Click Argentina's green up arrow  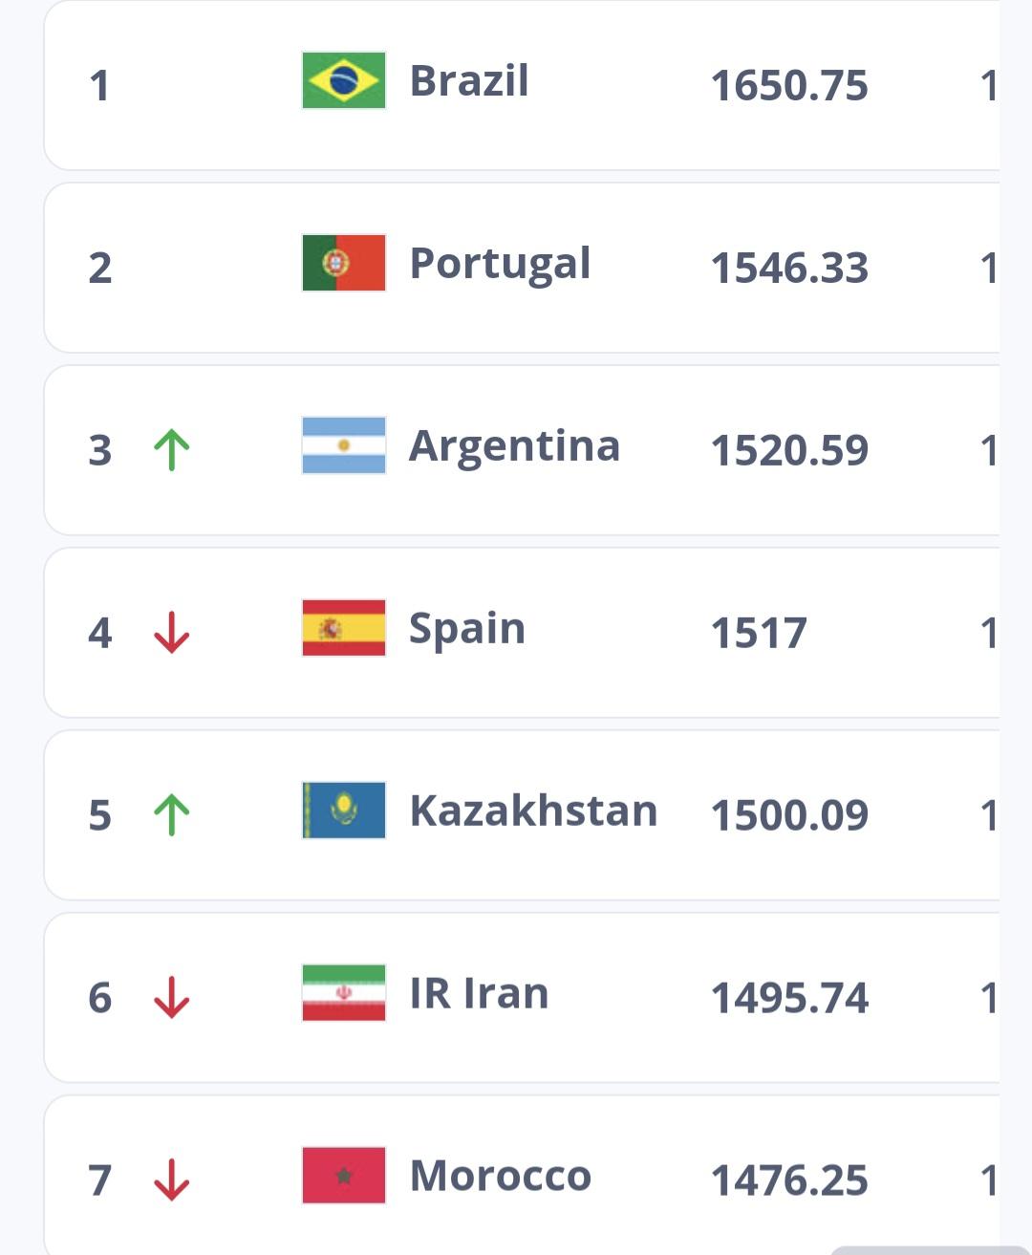pos(172,449)
